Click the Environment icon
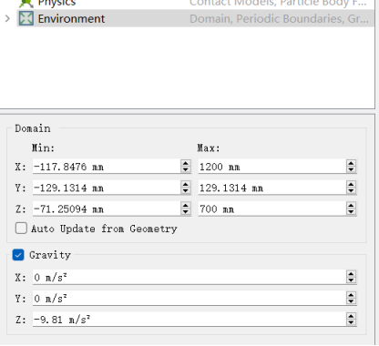The height and width of the screenshot is (346, 379). [26, 18]
